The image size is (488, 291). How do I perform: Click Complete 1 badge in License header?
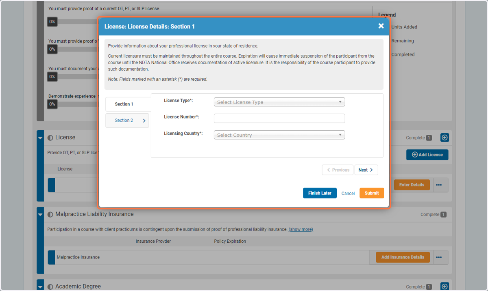click(419, 138)
